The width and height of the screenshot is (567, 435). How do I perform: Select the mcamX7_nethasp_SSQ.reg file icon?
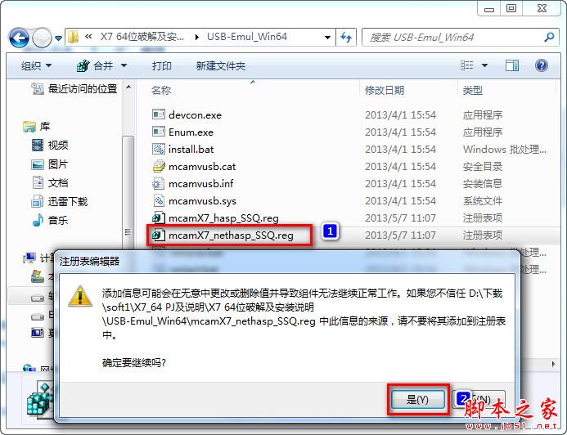click(159, 235)
